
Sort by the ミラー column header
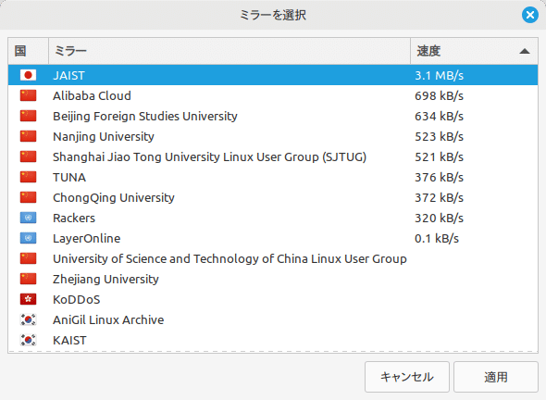click(230, 51)
